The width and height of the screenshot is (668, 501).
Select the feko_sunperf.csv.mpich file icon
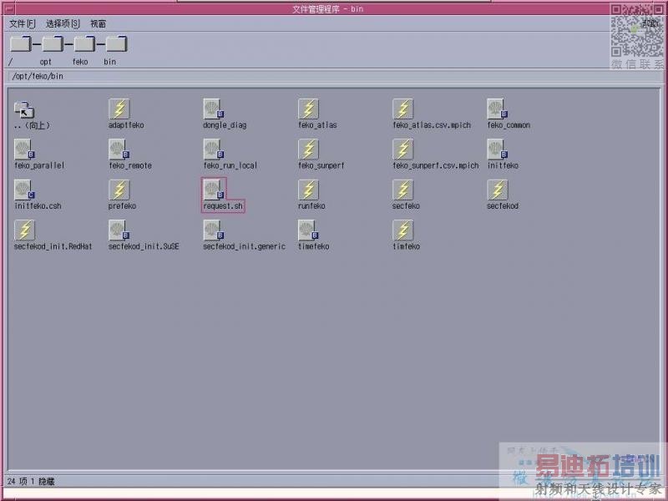click(x=403, y=149)
